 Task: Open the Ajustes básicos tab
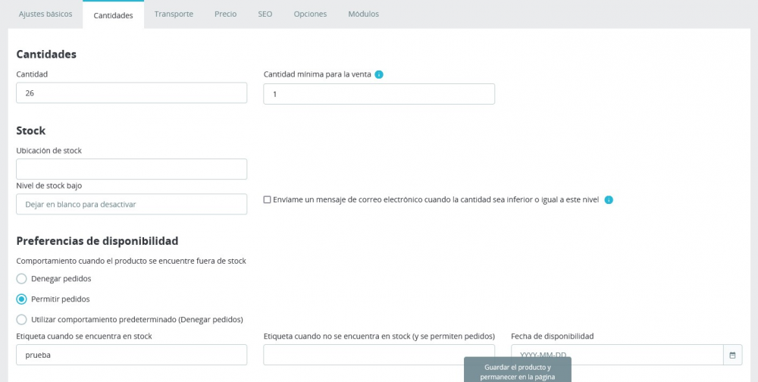(45, 14)
